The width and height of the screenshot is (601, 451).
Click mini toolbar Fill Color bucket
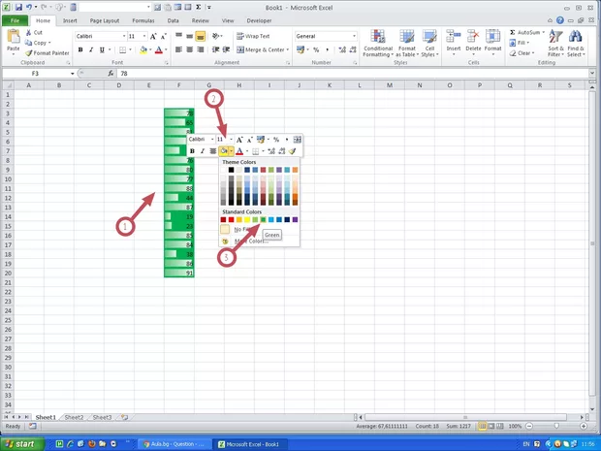pos(224,151)
